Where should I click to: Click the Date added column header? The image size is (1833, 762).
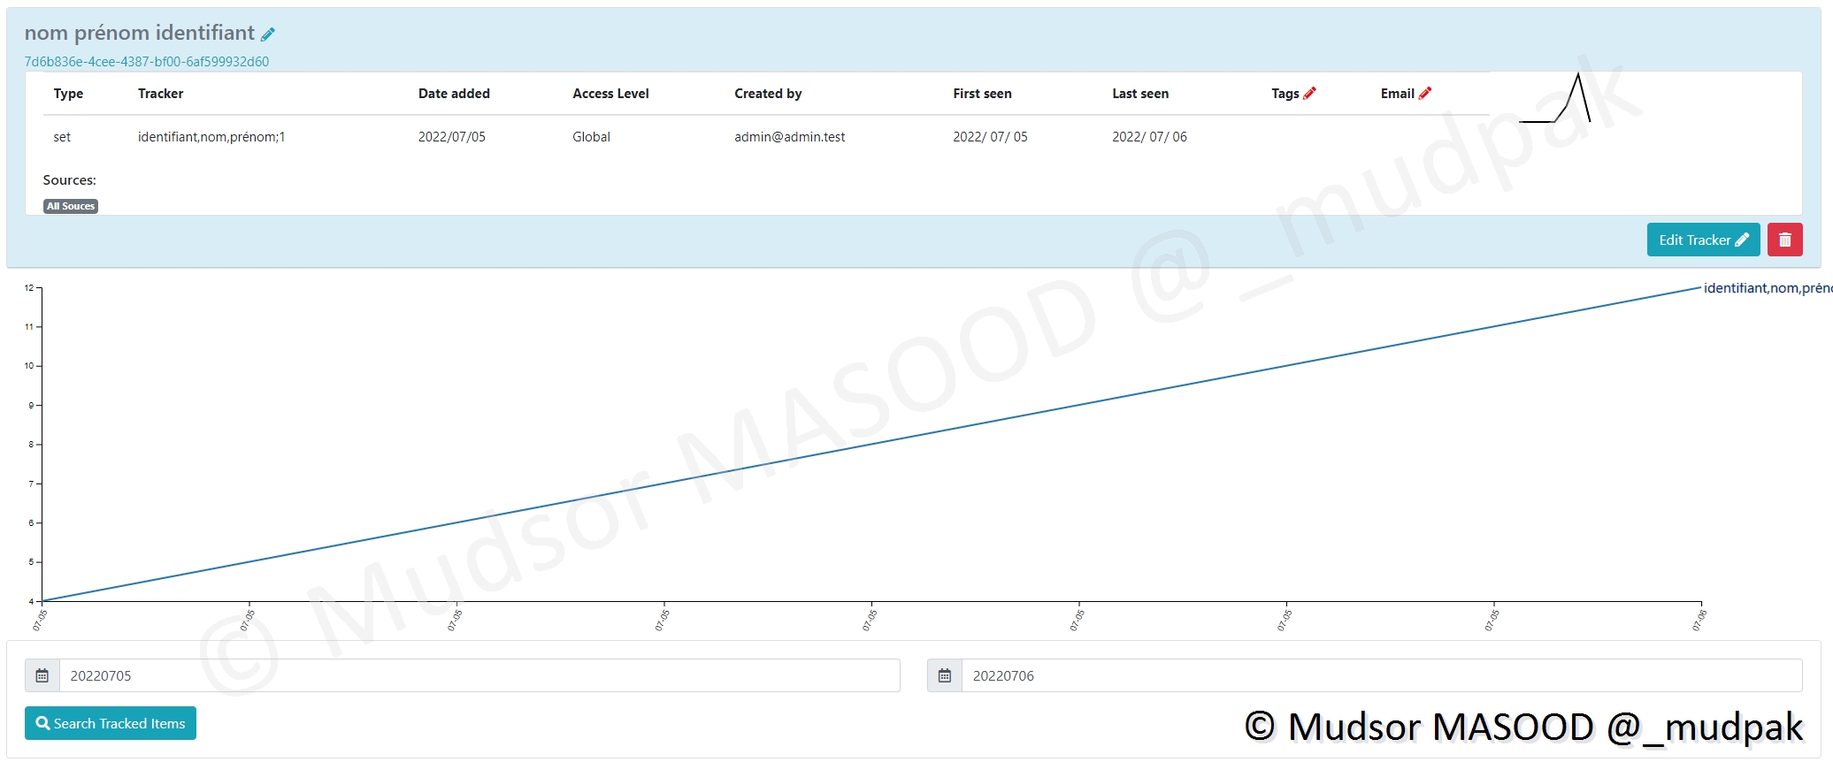point(454,94)
